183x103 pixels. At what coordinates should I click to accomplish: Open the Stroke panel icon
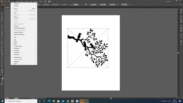point(181,25)
